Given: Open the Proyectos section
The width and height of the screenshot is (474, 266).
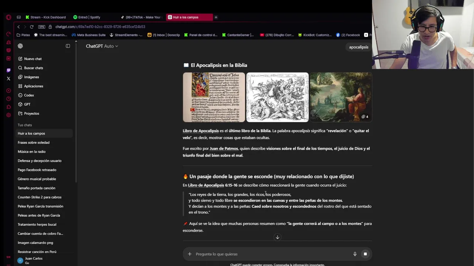Looking at the screenshot, I should (x=44, y=113).
